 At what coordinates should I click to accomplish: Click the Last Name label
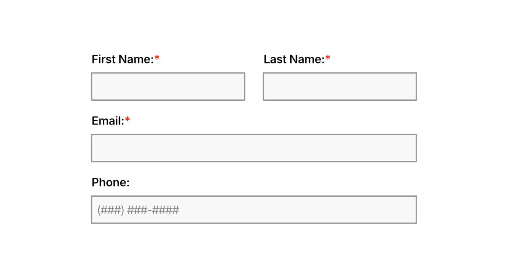[293, 59]
